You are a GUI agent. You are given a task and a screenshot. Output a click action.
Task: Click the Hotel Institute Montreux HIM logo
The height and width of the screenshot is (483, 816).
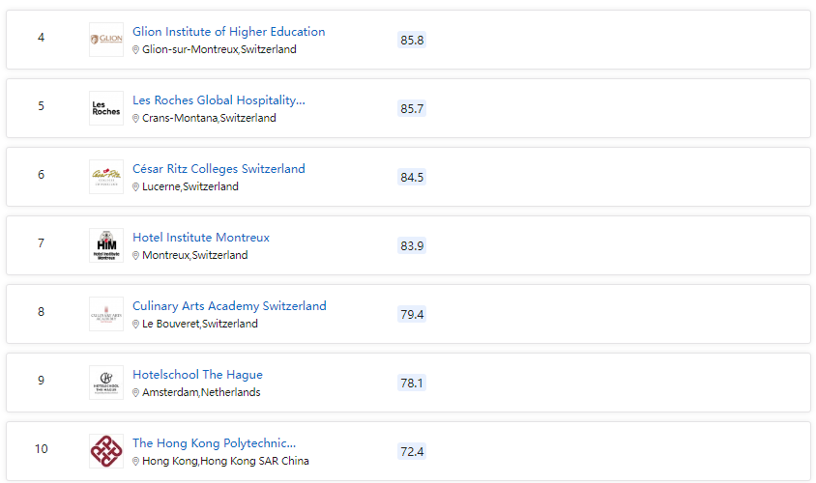[106, 245]
